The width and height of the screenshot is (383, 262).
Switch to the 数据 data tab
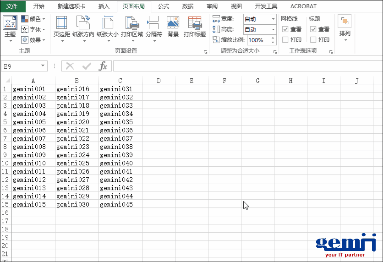click(188, 6)
